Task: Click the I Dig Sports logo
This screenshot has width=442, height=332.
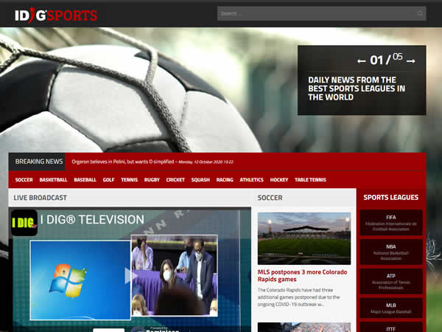Action: click(56, 15)
